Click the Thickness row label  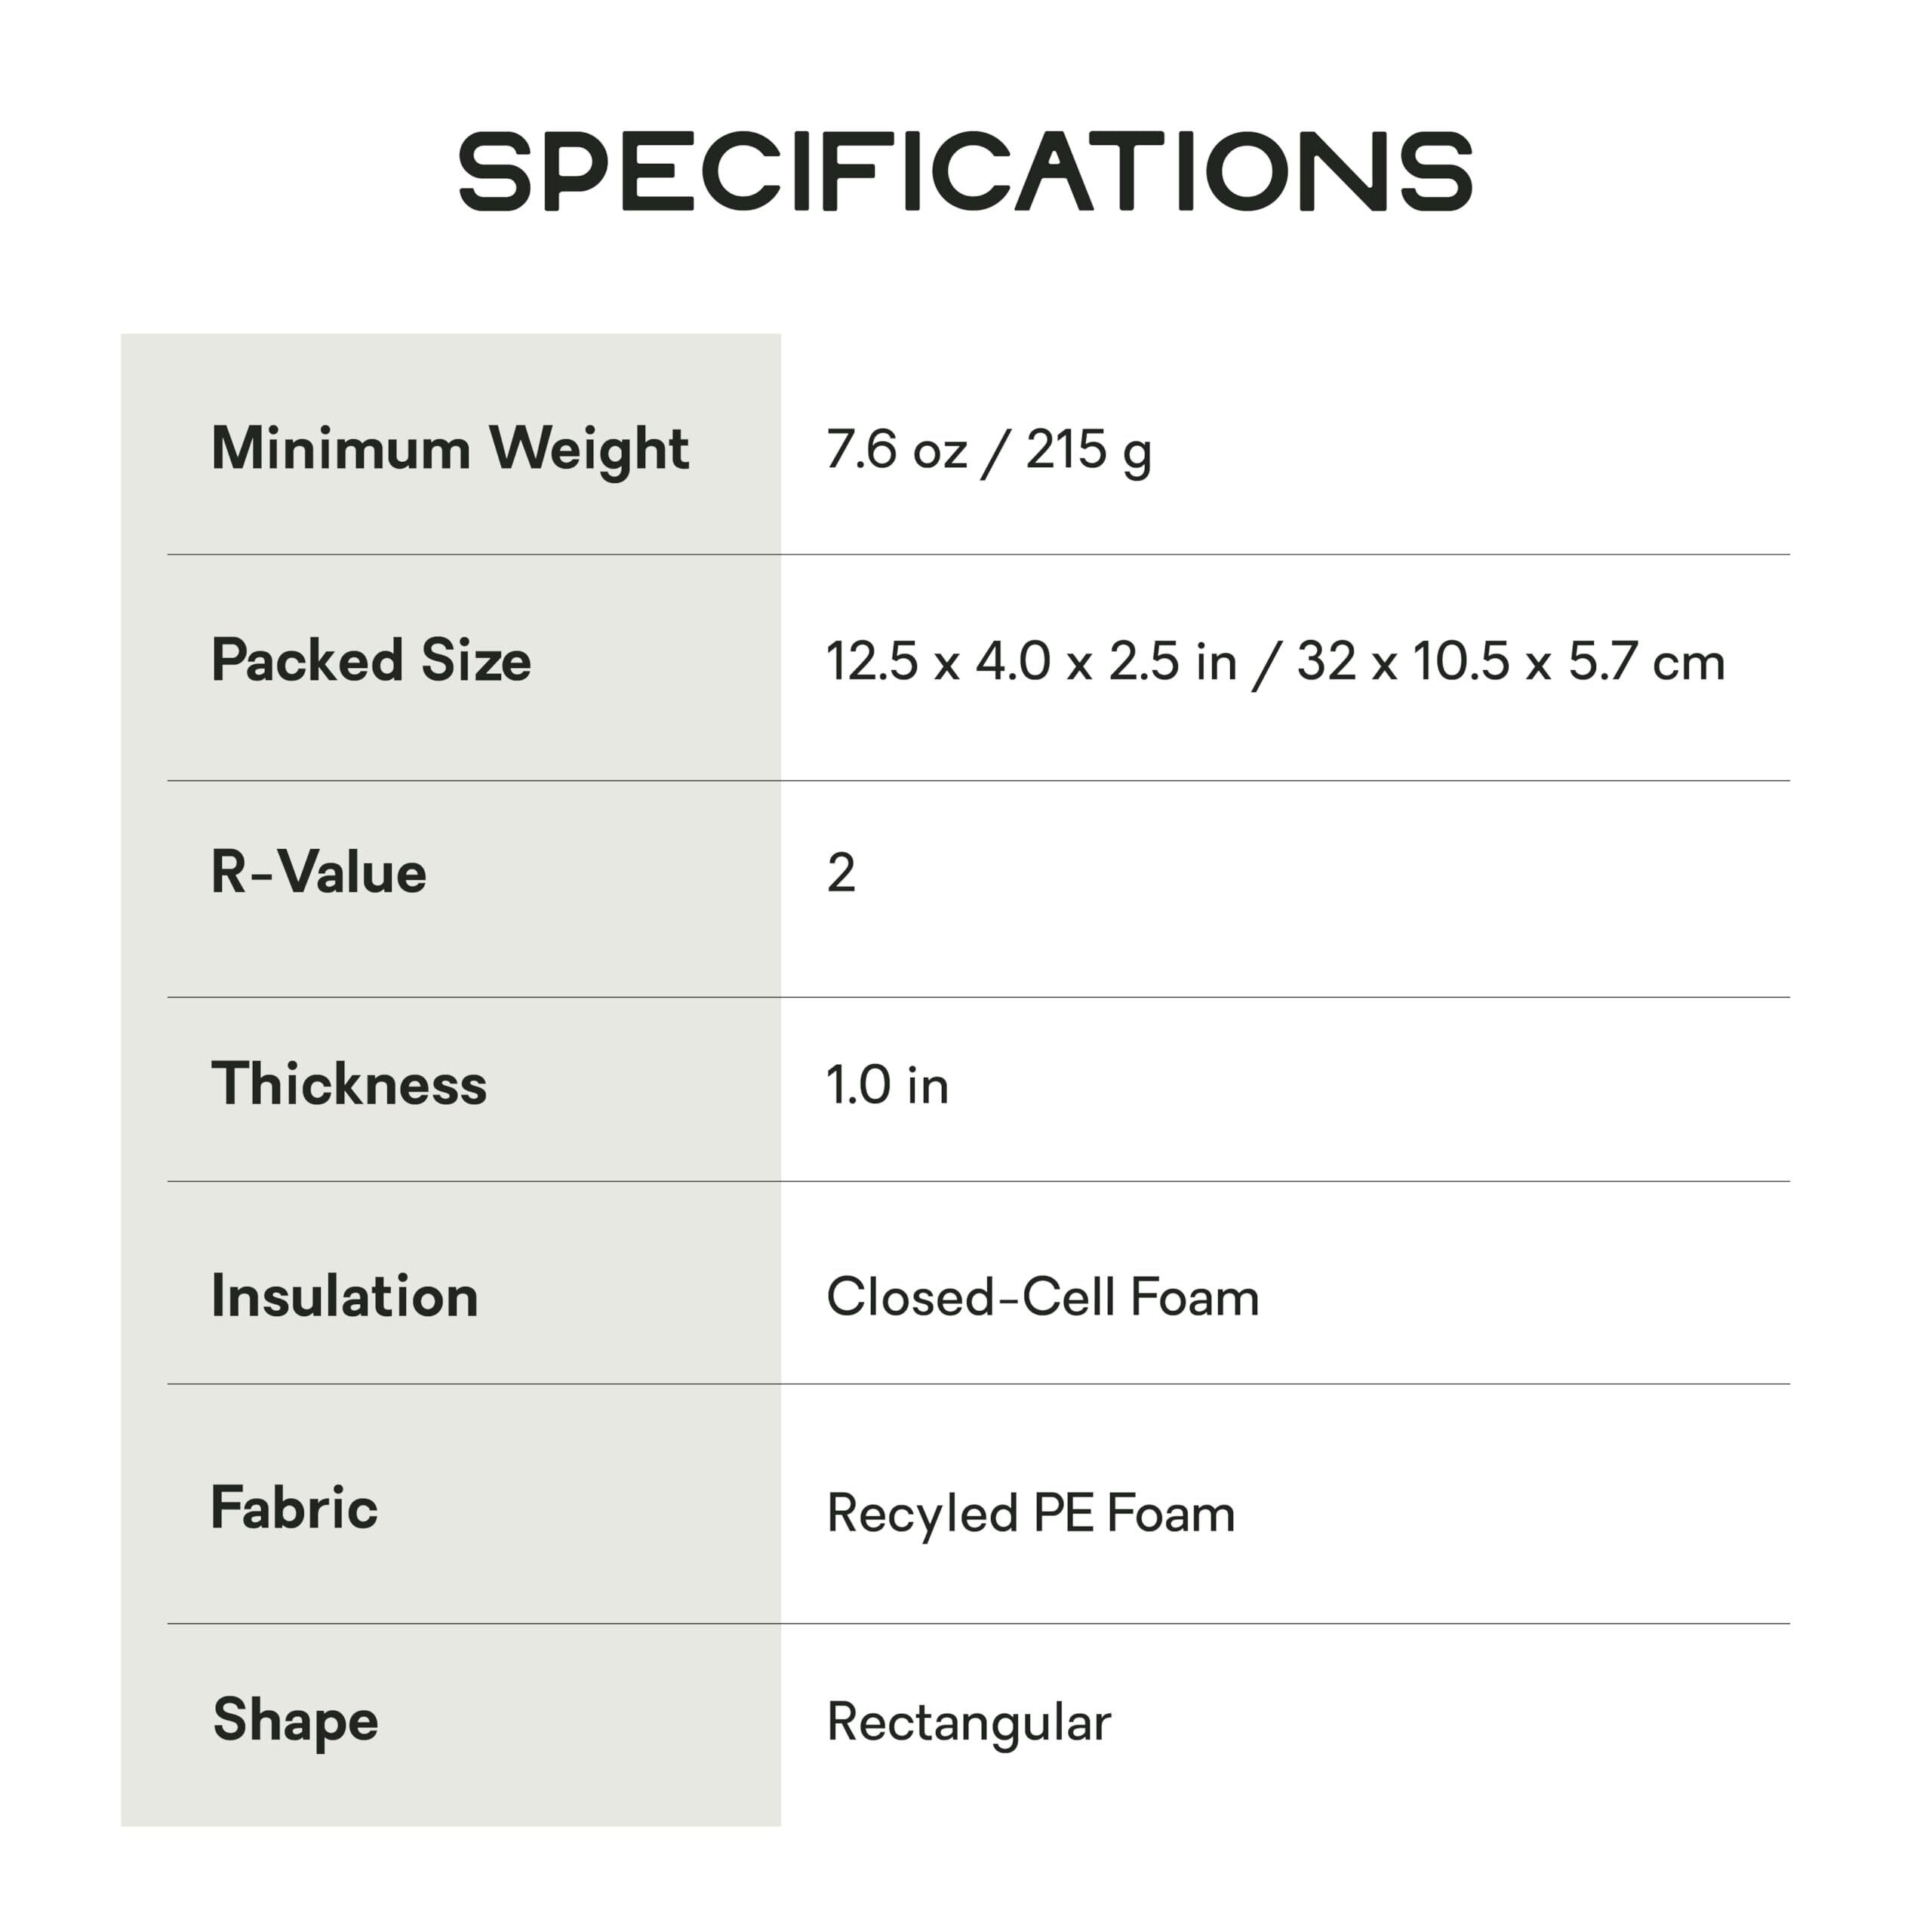coord(348,1085)
